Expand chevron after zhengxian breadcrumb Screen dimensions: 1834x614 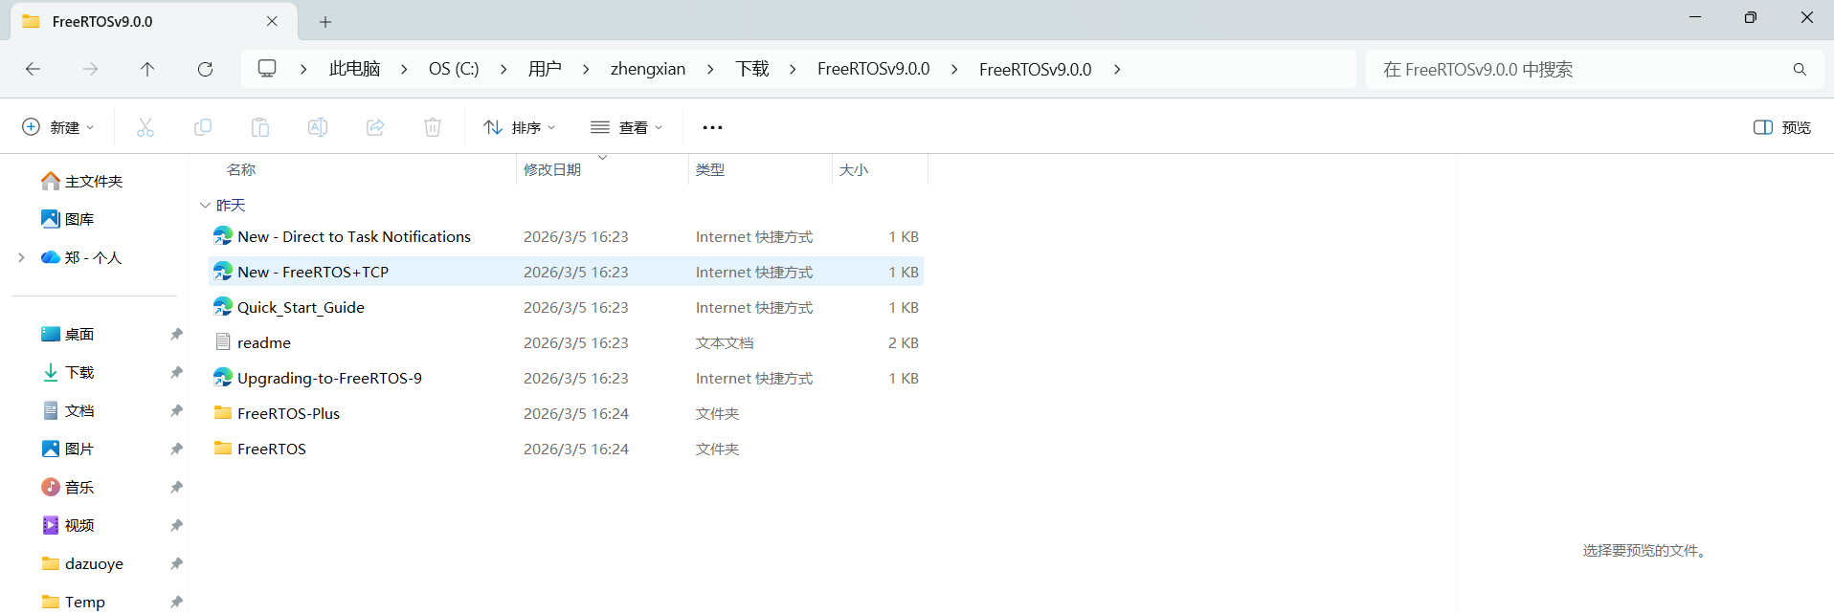click(x=710, y=69)
